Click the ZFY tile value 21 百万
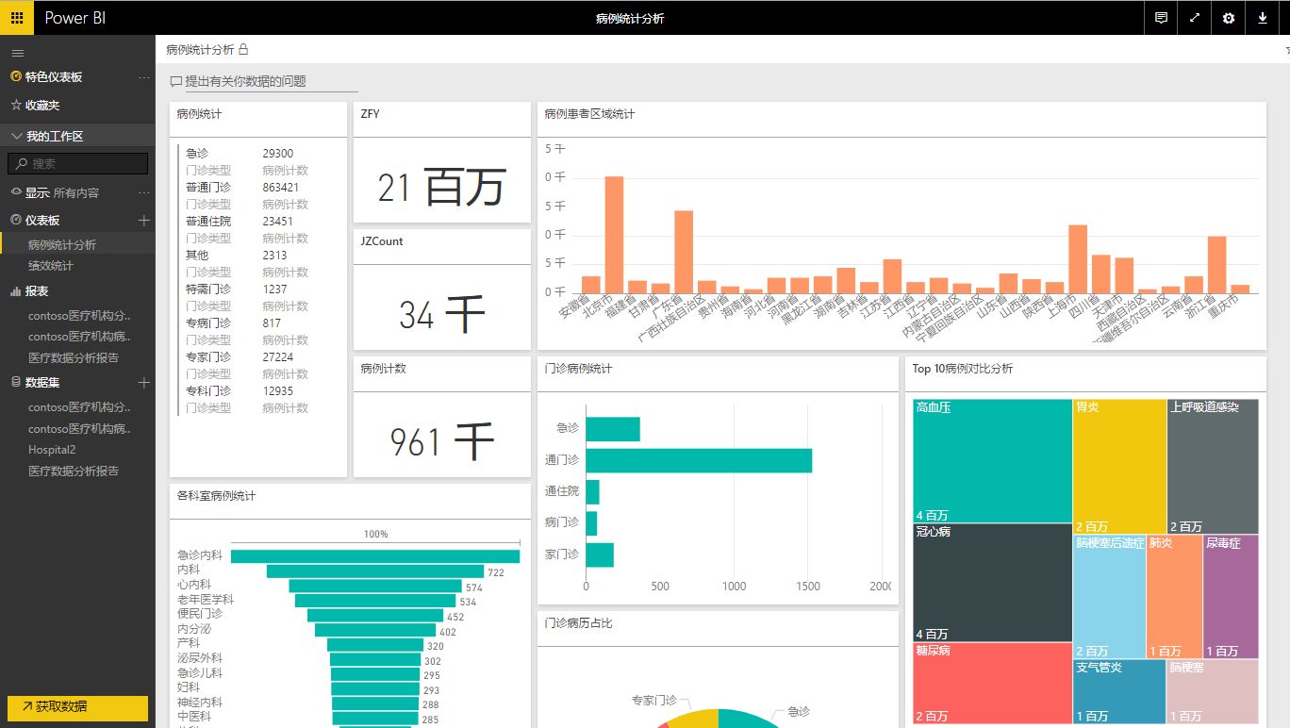Viewport: 1290px width, 728px height. [441, 188]
